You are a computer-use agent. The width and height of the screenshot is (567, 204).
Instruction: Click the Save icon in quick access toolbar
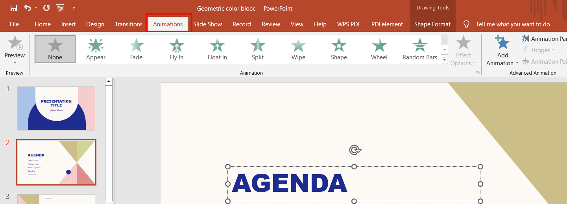14,8
